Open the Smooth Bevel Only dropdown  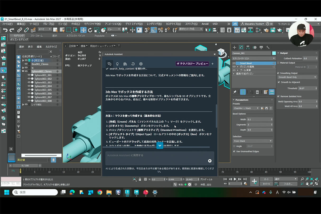point(297,77)
